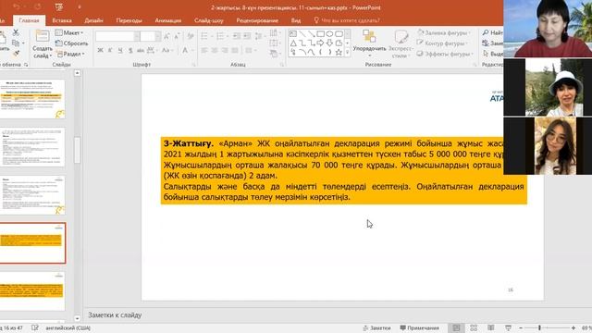592x333 pixels.
Task: Open the Макет layout dropdown
Action: click(x=69, y=33)
